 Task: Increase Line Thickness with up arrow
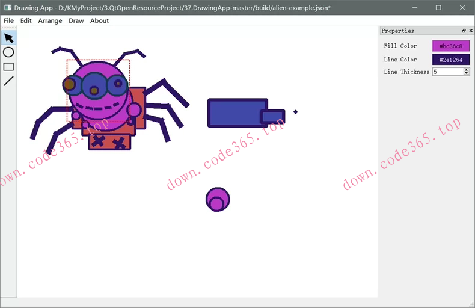pyautogui.click(x=467, y=70)
